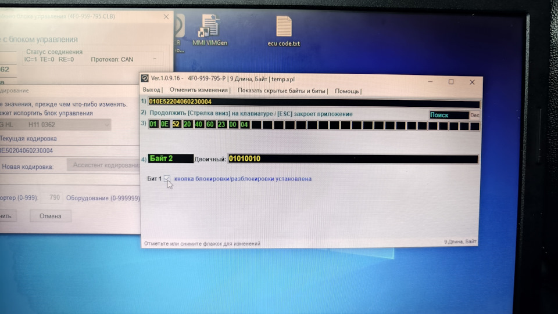Click the 9 Длина, Байт status text
Viewport: 558px width, 314px height.
tap(460, 241)
